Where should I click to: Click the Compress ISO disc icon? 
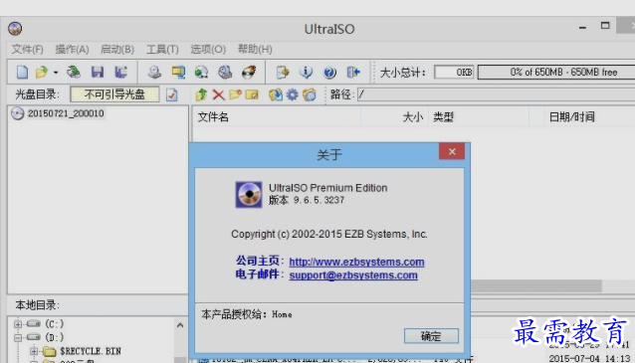click(x=202, y=73)
